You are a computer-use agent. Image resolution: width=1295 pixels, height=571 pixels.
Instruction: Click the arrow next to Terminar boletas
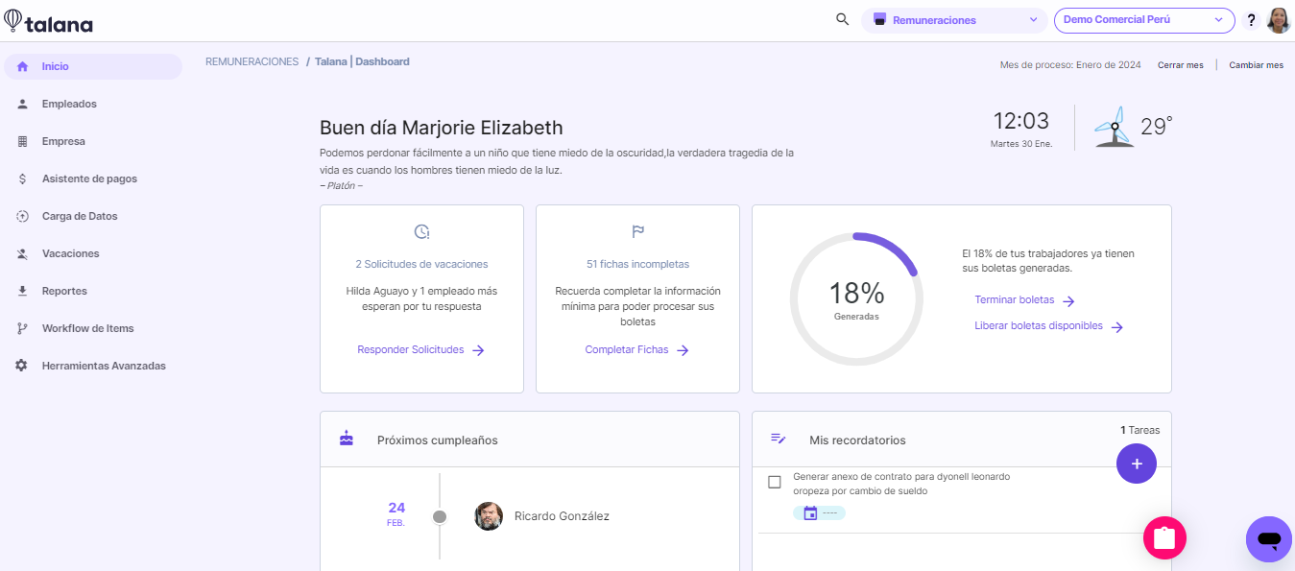pos(1068,300)
